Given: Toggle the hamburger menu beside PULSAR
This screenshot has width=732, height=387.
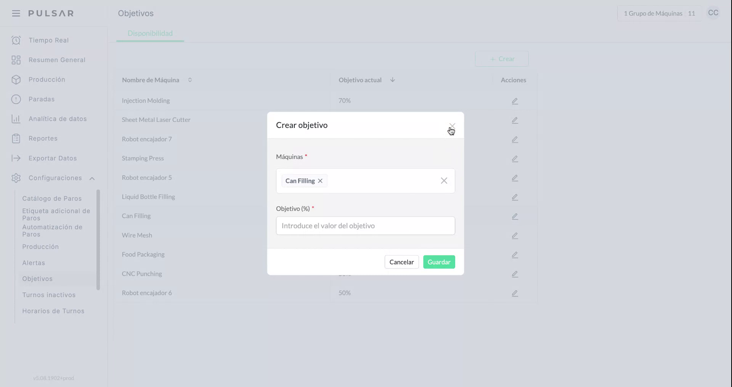Looking at the screenshot, I should click(16, 13).
